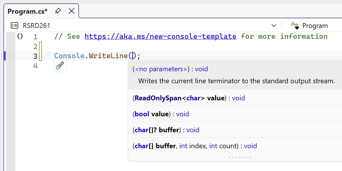Click the C# project icon beside RSRD261
Image resolution: width=342 pixels, height=171 pixels.
(15, 26)
